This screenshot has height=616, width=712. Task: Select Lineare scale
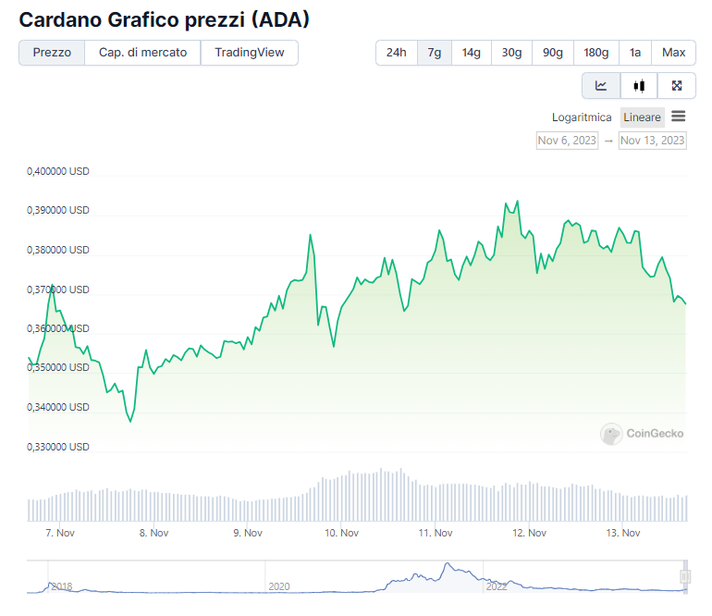pyautogui.click(x=642, y=117)
